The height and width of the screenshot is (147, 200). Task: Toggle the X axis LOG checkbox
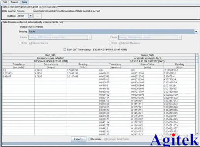[x=20, y=43]
